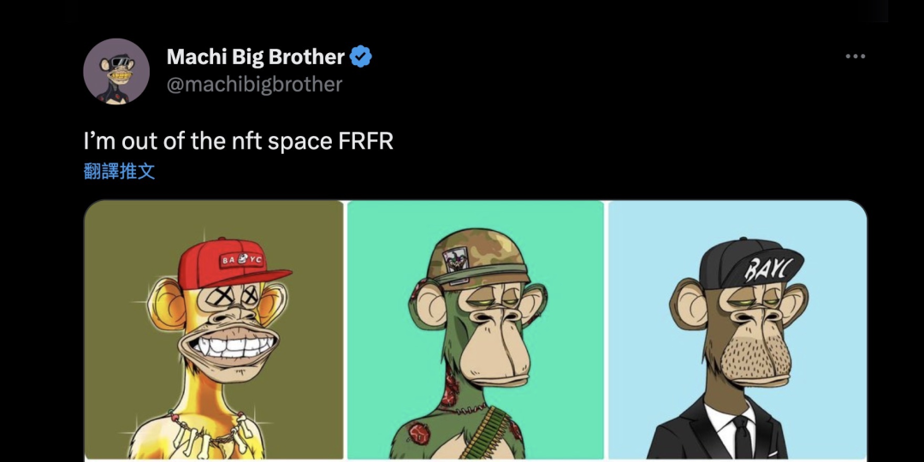Open Machi Big Brother's profile avatar

(x=116, y=71)
